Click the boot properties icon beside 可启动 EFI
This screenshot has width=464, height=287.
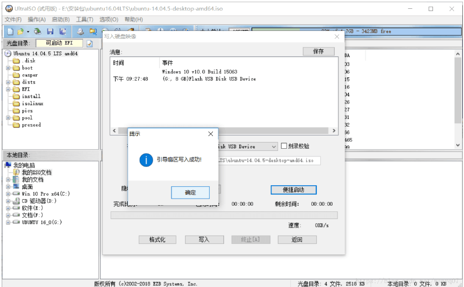(90, 43)
